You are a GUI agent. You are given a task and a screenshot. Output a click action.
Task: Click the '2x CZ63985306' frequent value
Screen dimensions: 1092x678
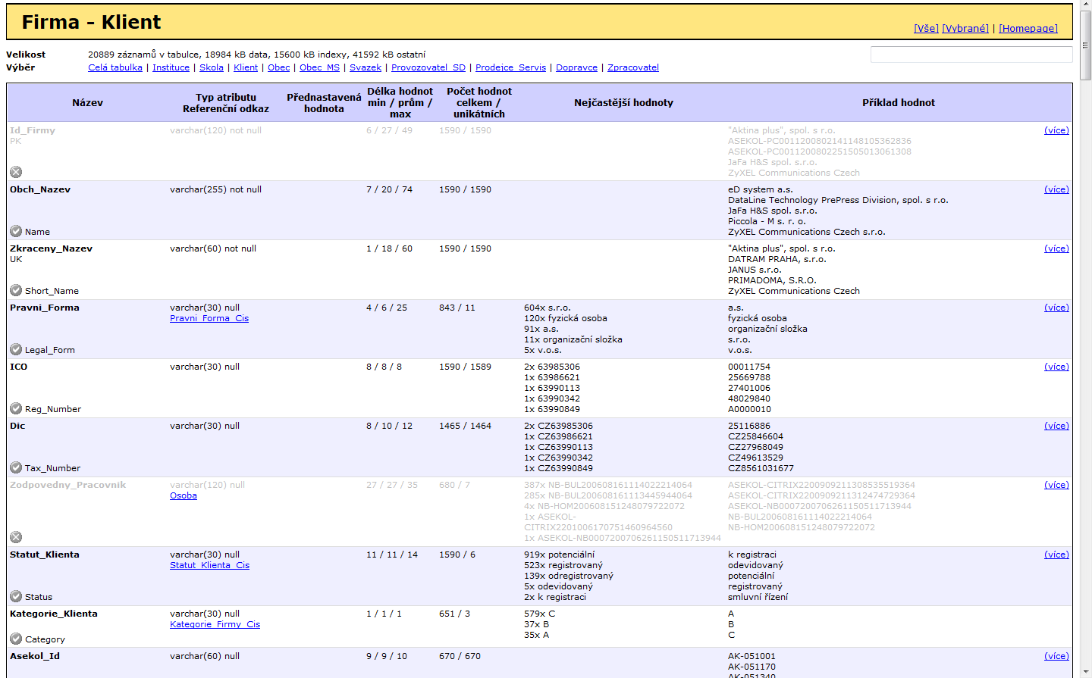(558, 426)
